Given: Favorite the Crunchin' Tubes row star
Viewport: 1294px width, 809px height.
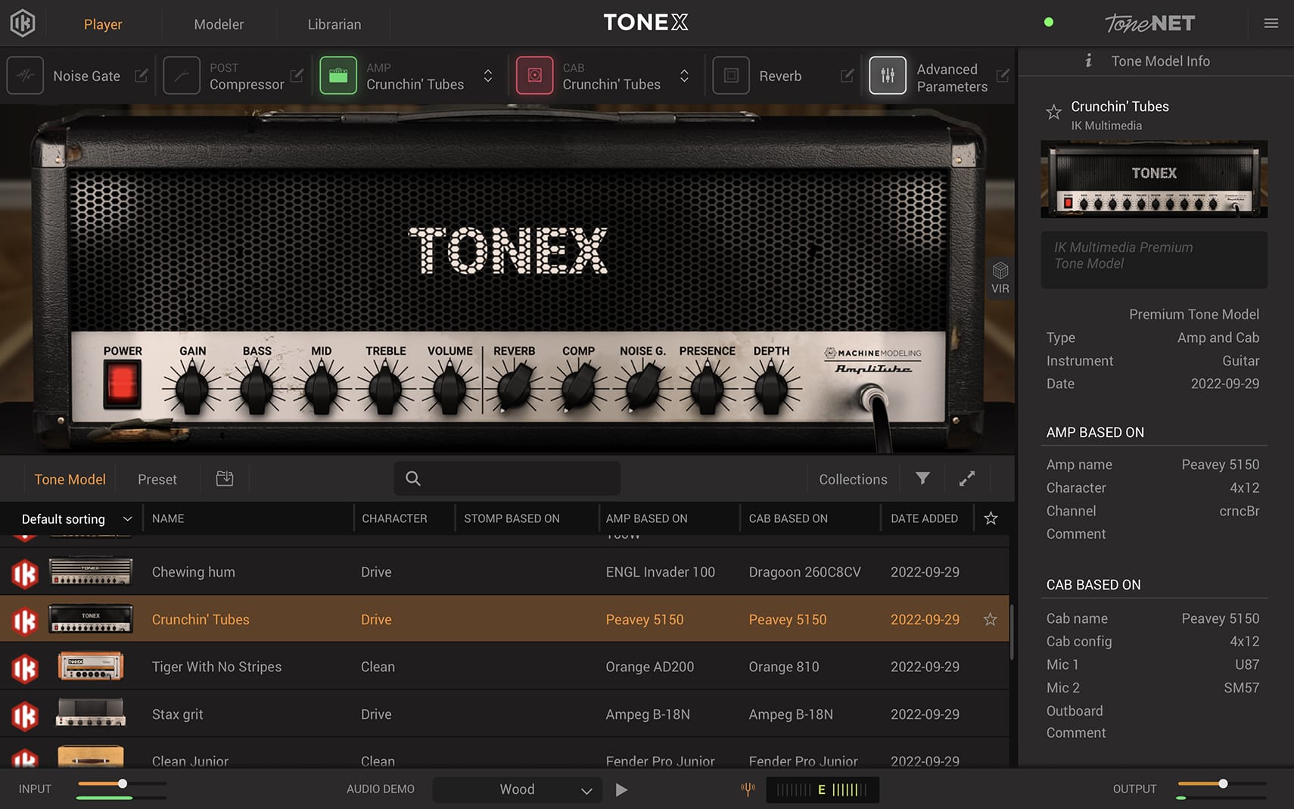Looking at the screenshot, I should pyautogui.click(x=990, y=619).
